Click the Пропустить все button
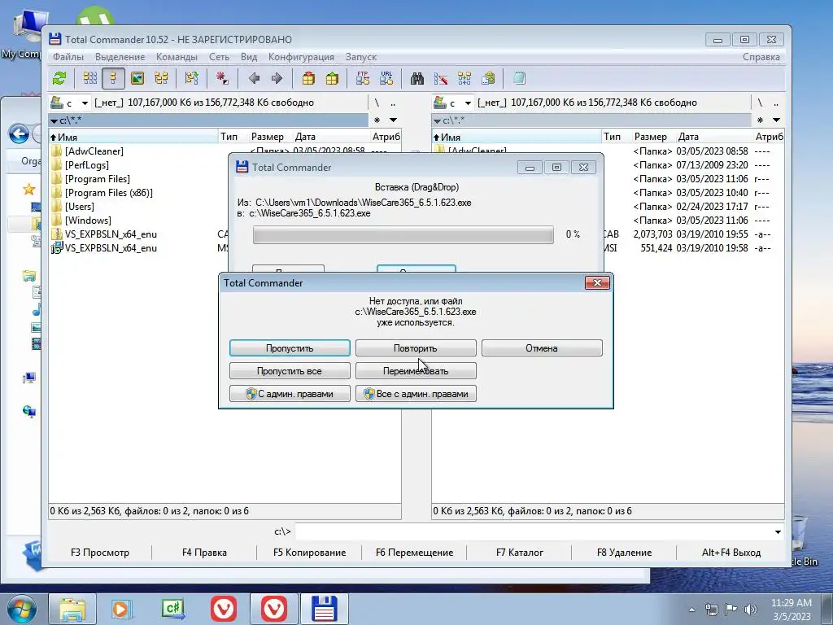This screenshot has height=625, width=833. pyautogui.click(x=290, y=371)
